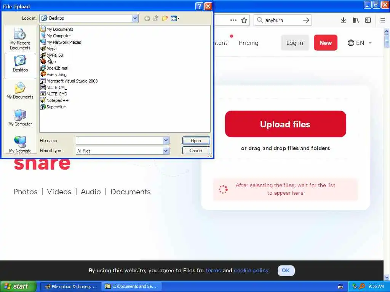The image size is (390, 292).
Task: Switch to File upload & sharing taskbar item
Action: (70, 287)
